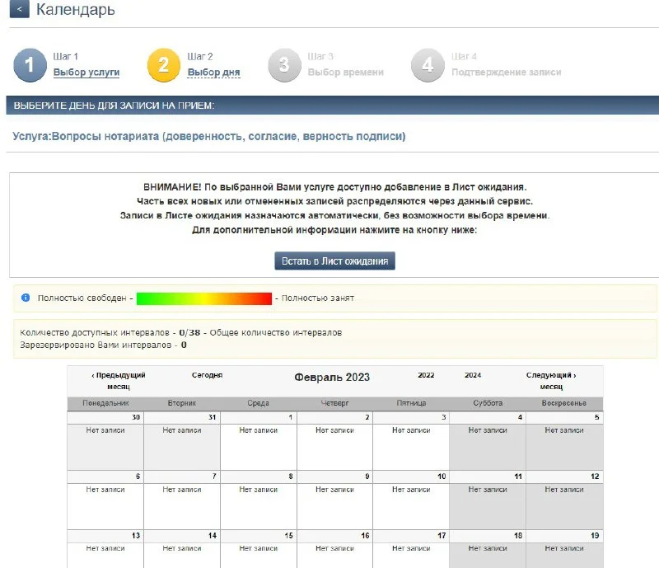The image size is (659, 568).
Task: Select Sunday February 12 cell
Action: point(563,500)
